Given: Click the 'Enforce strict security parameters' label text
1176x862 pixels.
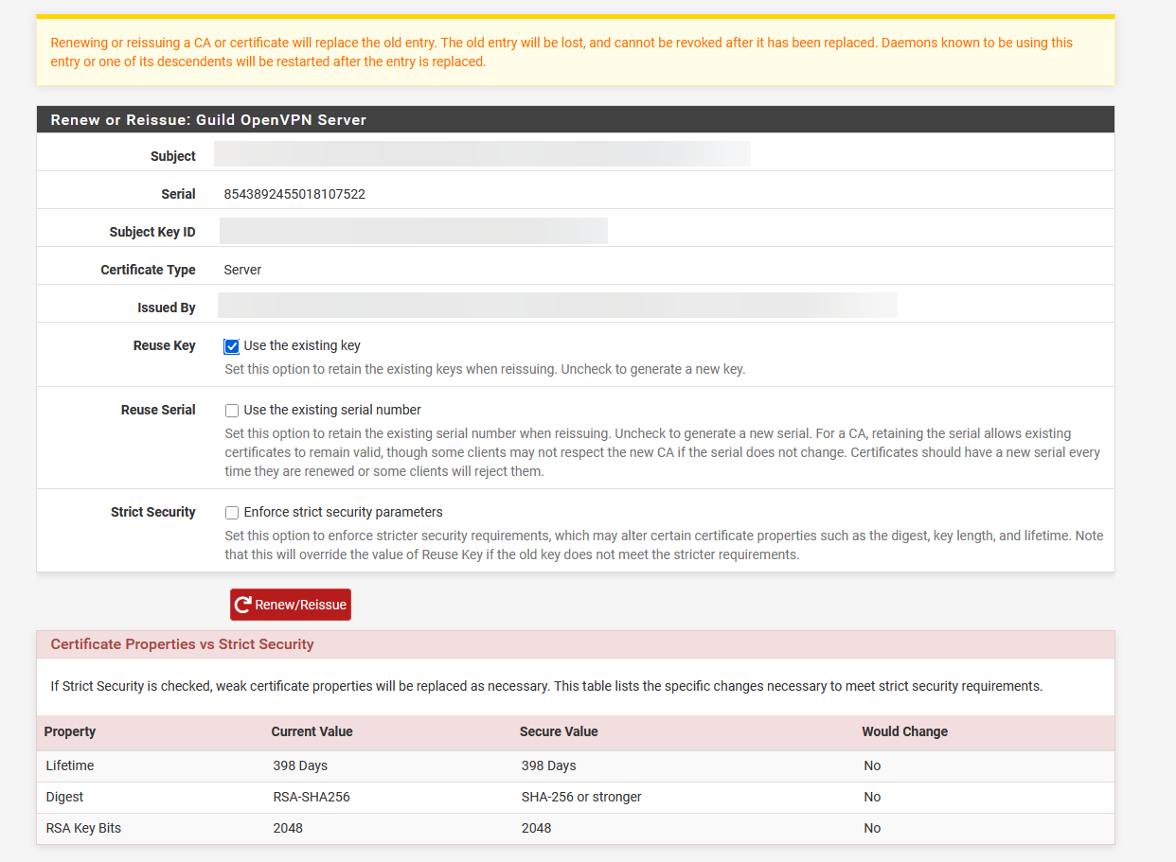Looking at the screenshot, I should 343,512.
